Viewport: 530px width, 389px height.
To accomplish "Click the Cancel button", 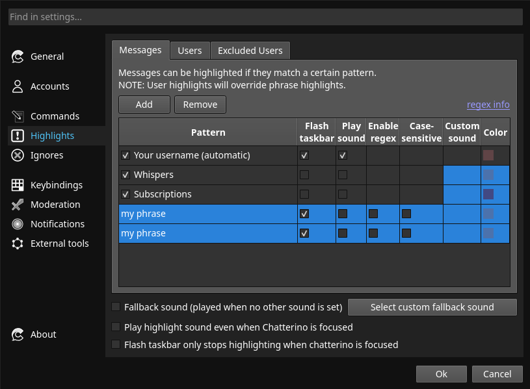I will point(497,374).
